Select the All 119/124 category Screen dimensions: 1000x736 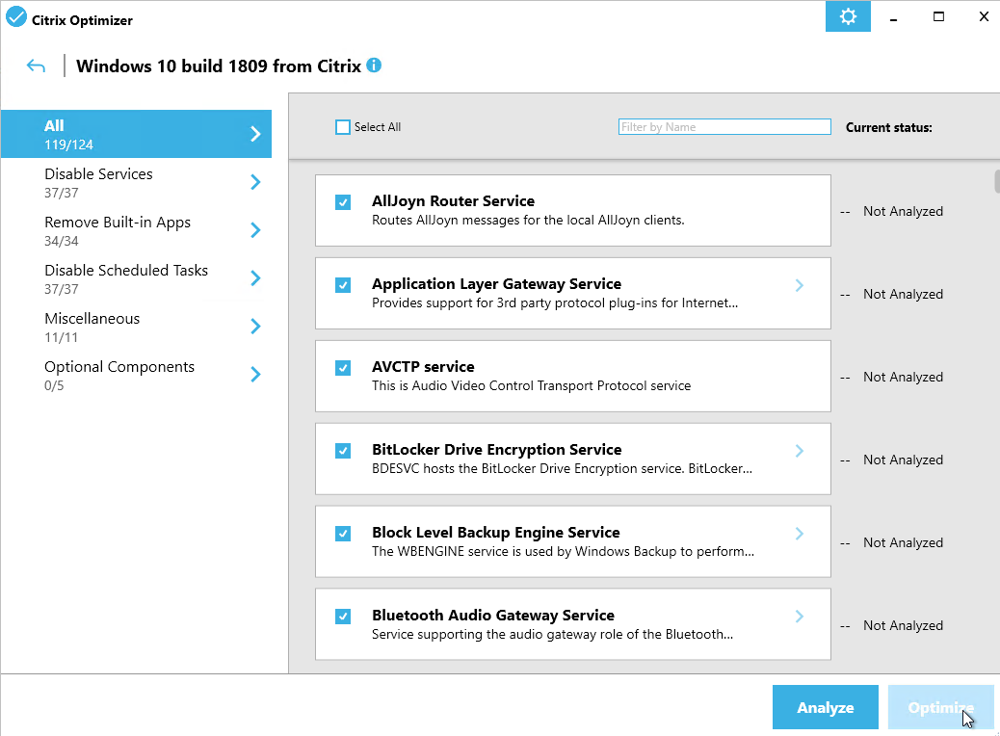pos(136,134)
